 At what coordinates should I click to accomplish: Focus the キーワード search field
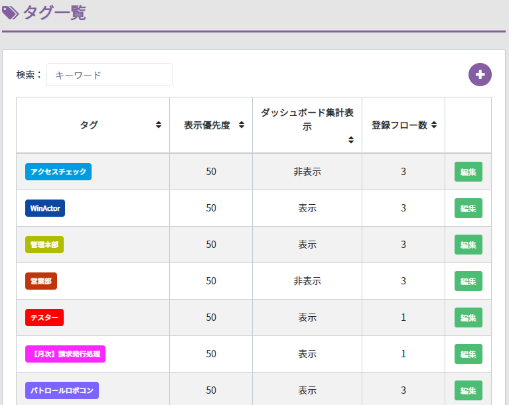pyautogui.click(x=109, y=75)
